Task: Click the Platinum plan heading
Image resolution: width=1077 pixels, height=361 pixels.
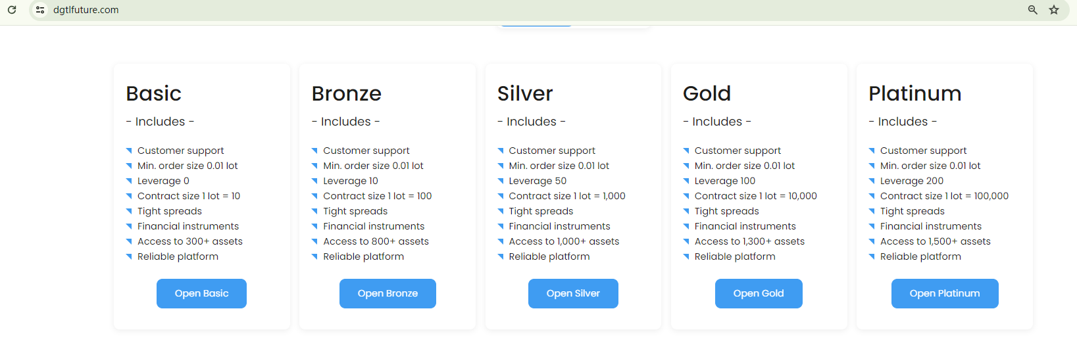Action: tap(914, 93)
